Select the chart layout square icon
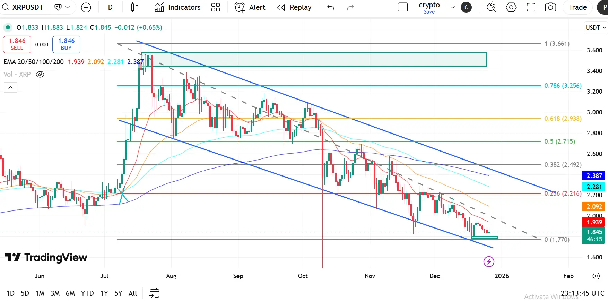Viewport: 608px width, 301px height. [402, 7]
